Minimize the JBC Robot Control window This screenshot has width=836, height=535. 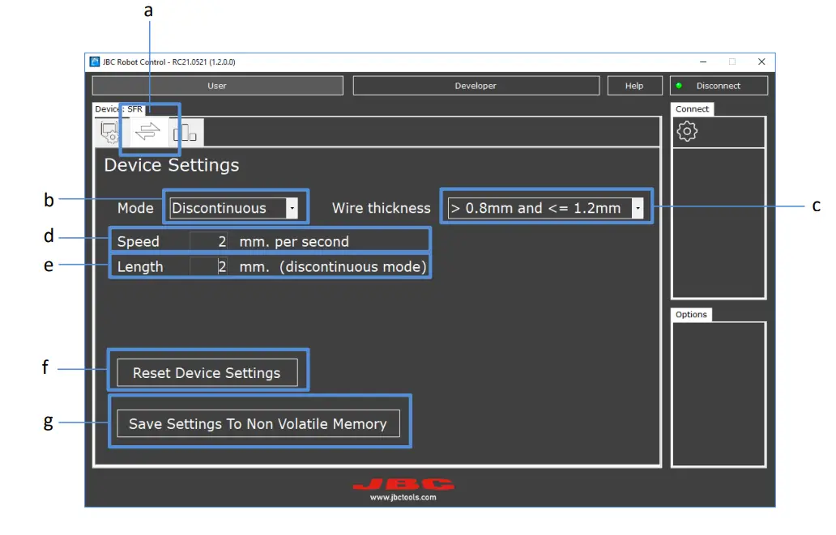click(x=703, y=62)
